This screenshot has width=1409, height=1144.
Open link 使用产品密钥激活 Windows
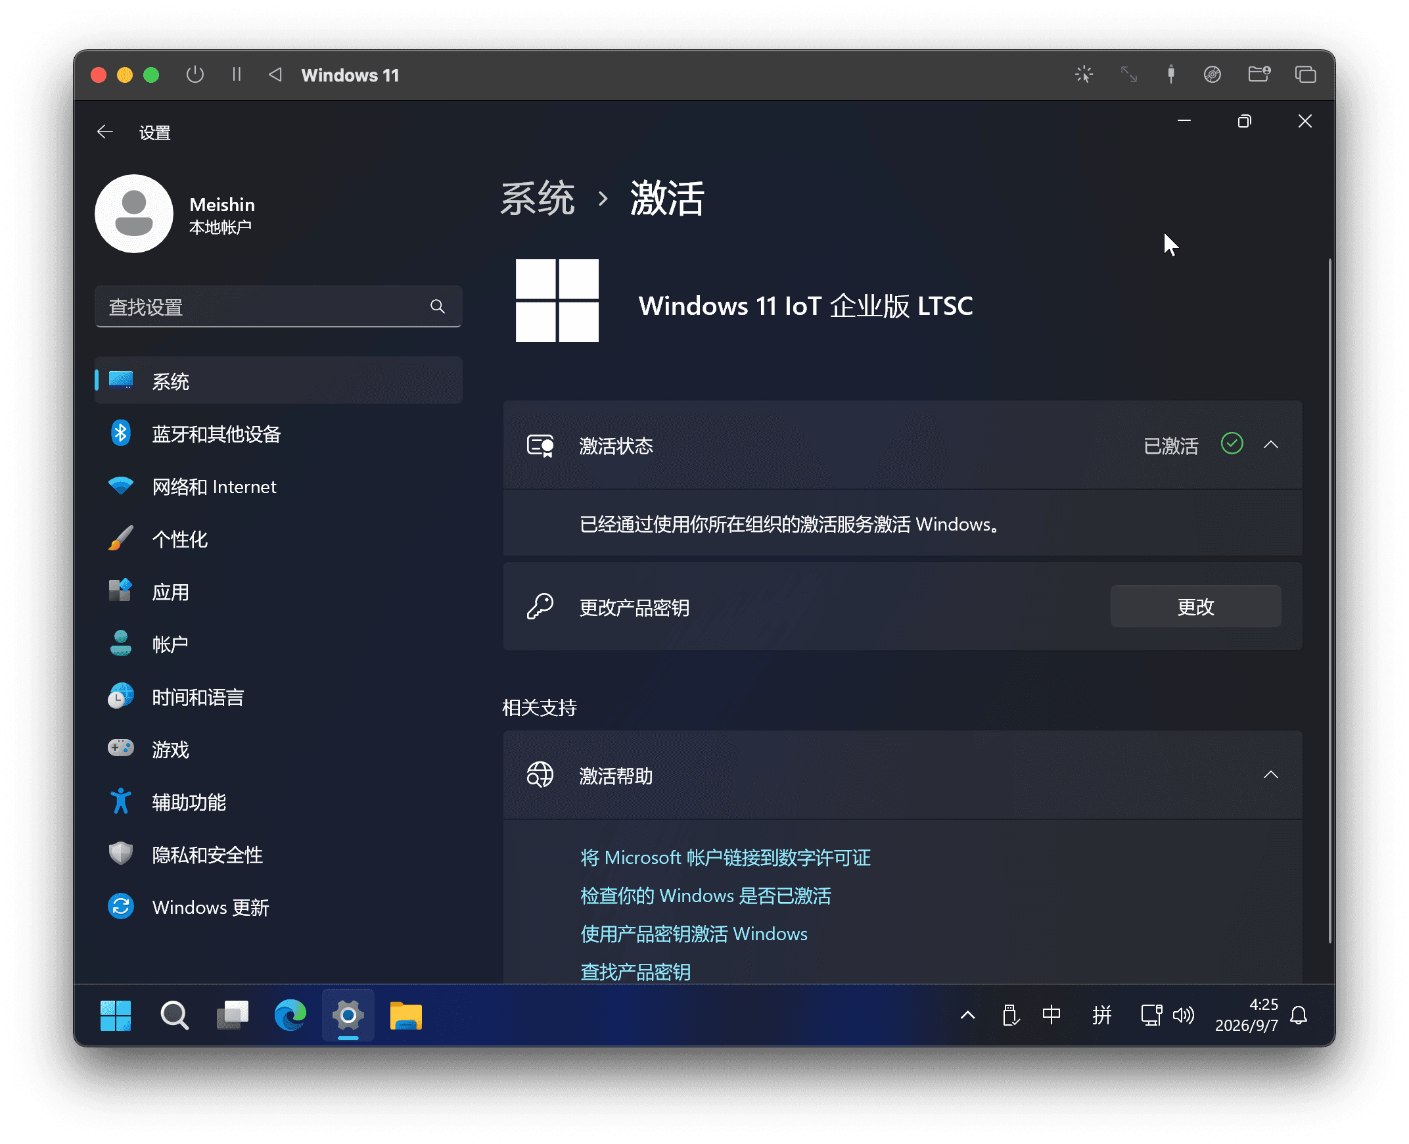tap(693, 934)
